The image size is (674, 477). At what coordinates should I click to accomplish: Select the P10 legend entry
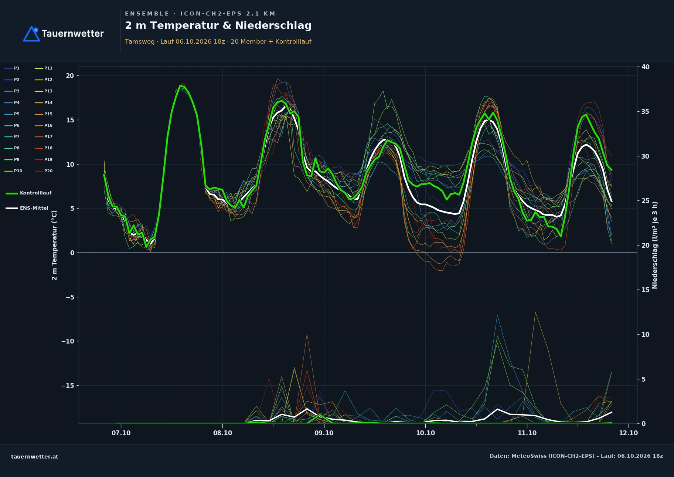(x=13, y=171)
